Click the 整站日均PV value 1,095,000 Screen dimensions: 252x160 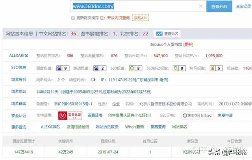click(214, 56)
